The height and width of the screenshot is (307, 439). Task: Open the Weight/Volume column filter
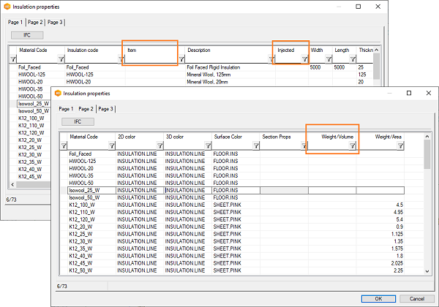click(x=353, y=146)
